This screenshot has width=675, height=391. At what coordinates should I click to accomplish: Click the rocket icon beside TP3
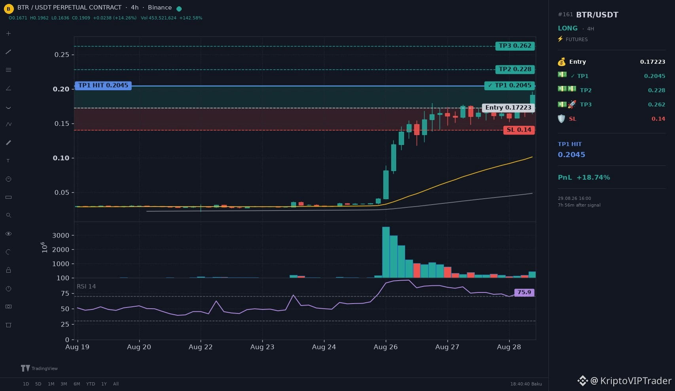[x=572, y=104]
